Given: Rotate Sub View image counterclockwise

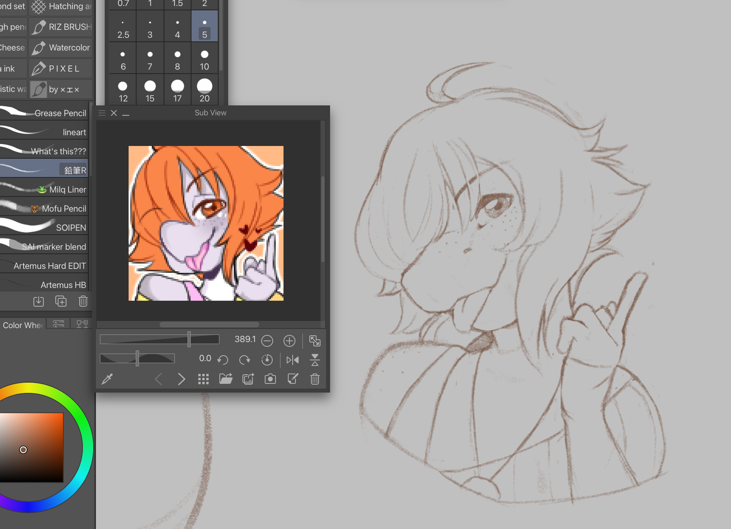Looking at the screenshot, I should (223, 360).
